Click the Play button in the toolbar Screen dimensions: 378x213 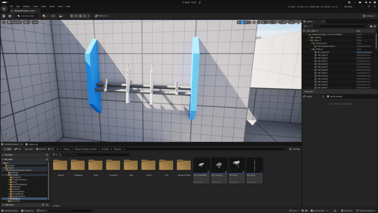[72, 16]
